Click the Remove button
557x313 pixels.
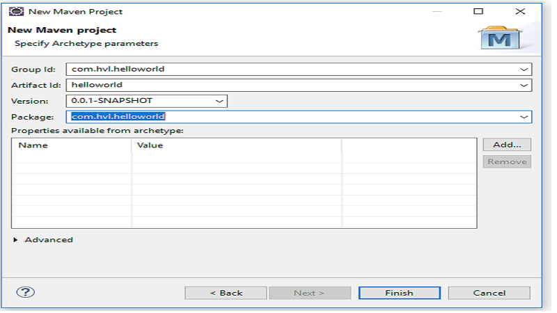click(506, 161)
